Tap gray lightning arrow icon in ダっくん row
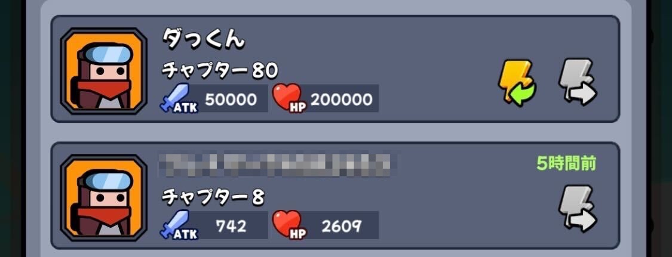This screenshot has width=672, height=257. pos(578,82)
